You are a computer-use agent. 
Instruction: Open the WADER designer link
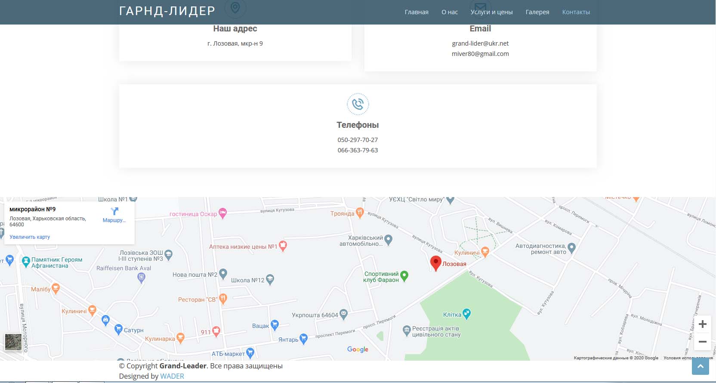(172, 376)
